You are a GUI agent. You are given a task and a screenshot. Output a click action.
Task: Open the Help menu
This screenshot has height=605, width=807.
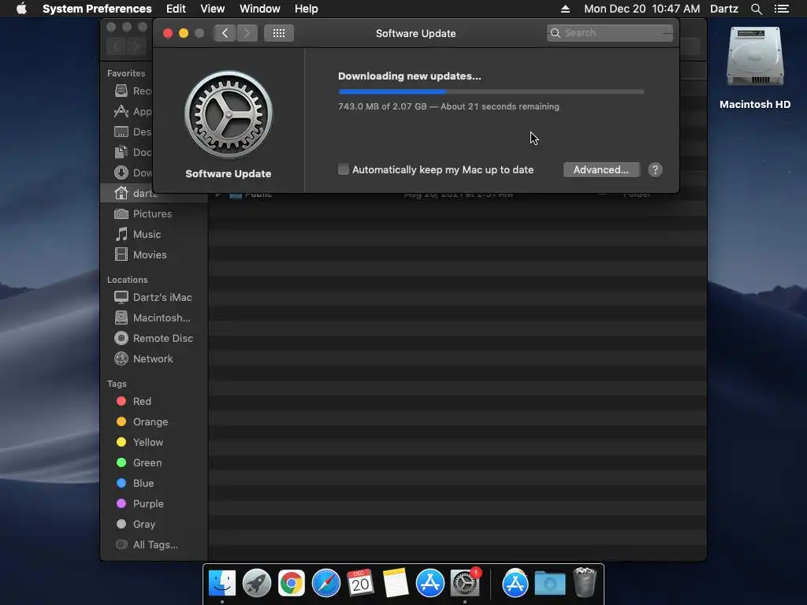point(307,9)
